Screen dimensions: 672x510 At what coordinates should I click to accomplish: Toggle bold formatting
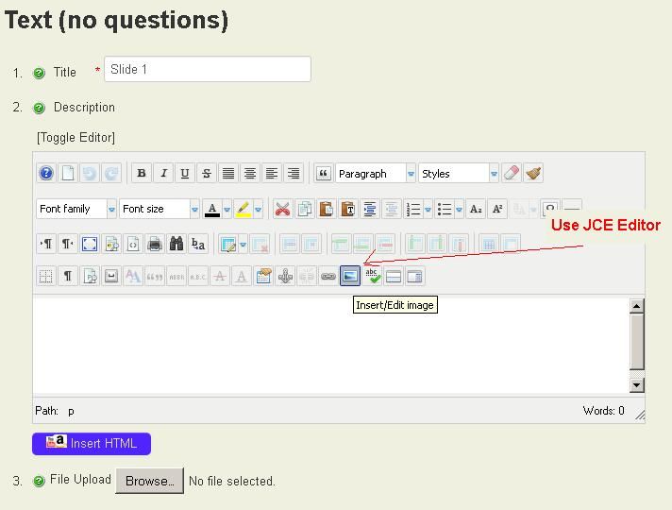(142, 174)
